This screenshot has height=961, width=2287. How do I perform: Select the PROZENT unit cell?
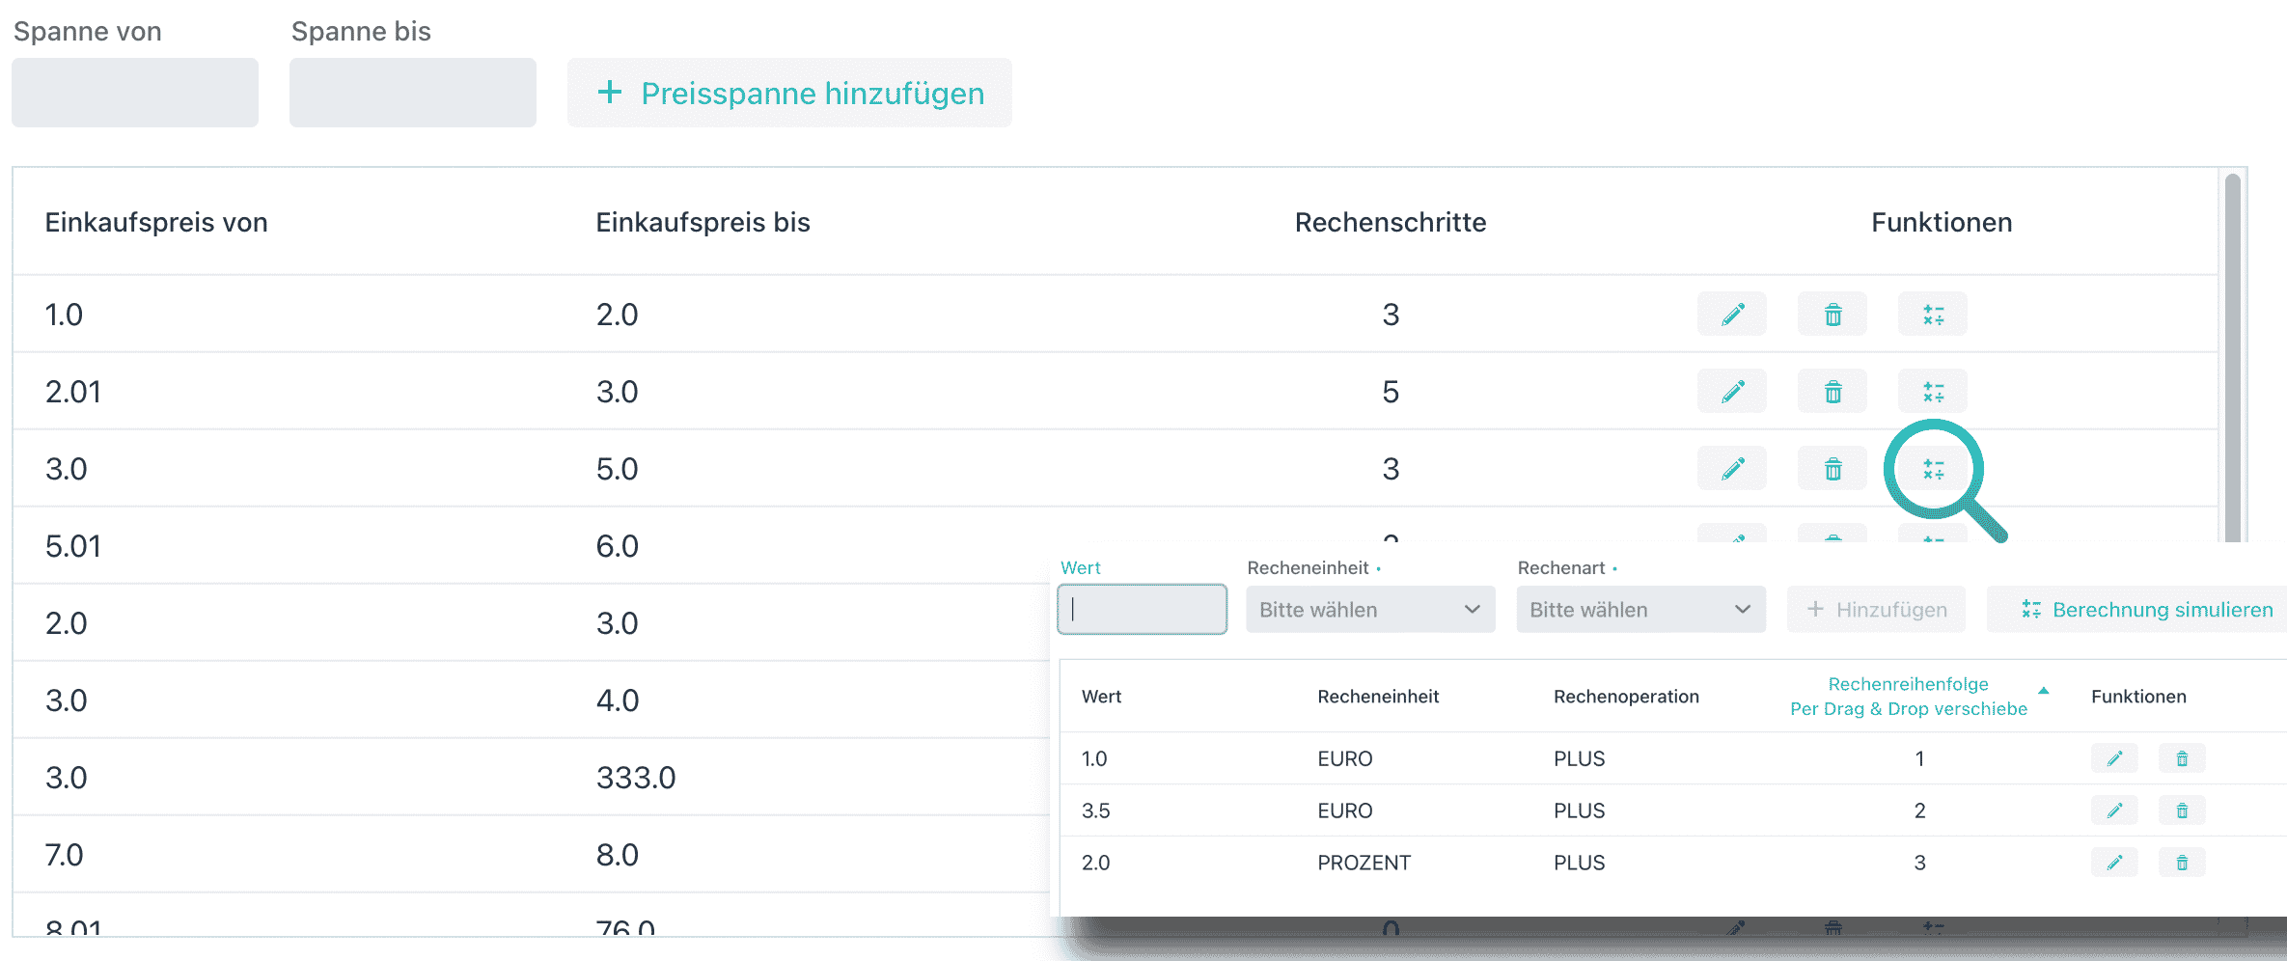[1364, 863]
